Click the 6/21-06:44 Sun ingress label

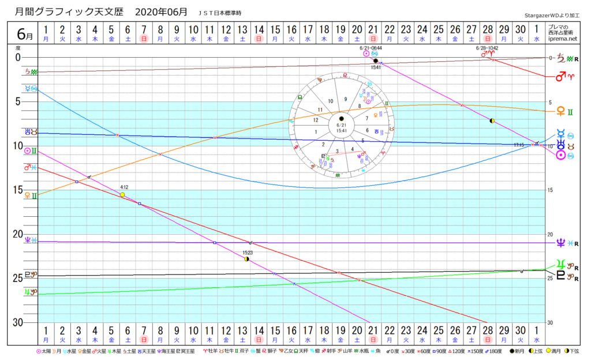coord(372,48)
